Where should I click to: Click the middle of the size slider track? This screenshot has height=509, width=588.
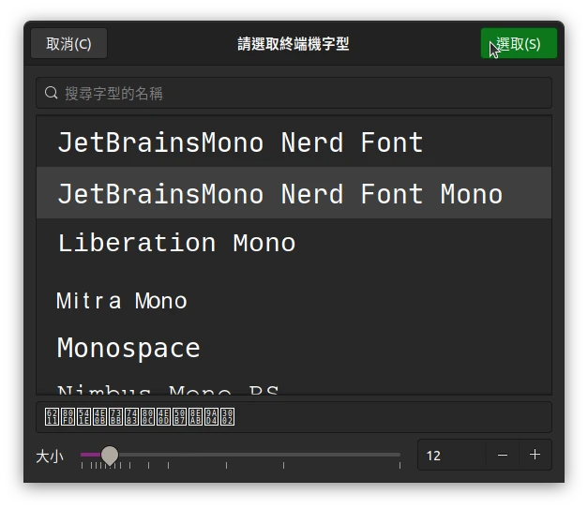pos(241,455)
